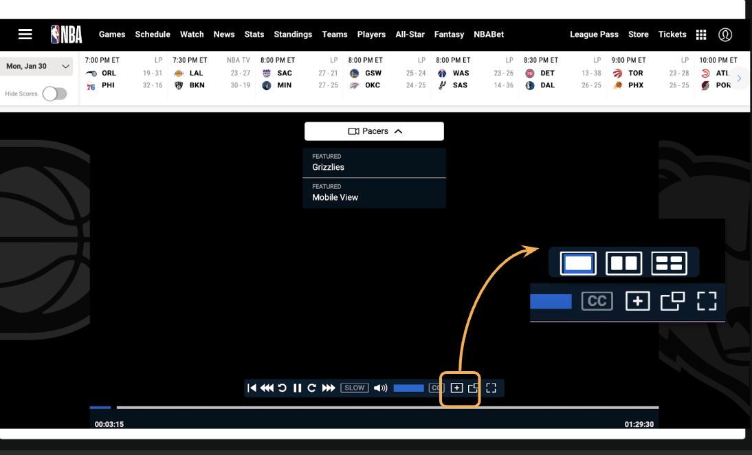The height and width of the screenshot is (455, 752).
Task: Open the Schedule nav item
Action: [x=153, y=34]
